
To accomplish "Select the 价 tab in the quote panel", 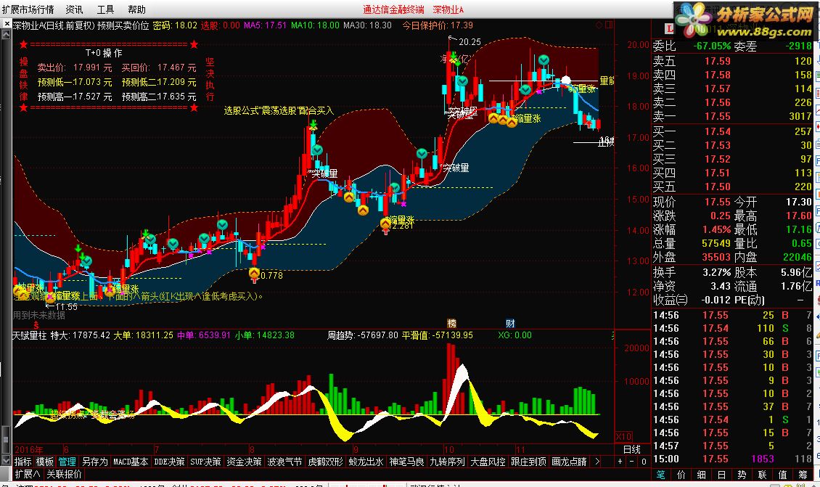I will (681, 475).
